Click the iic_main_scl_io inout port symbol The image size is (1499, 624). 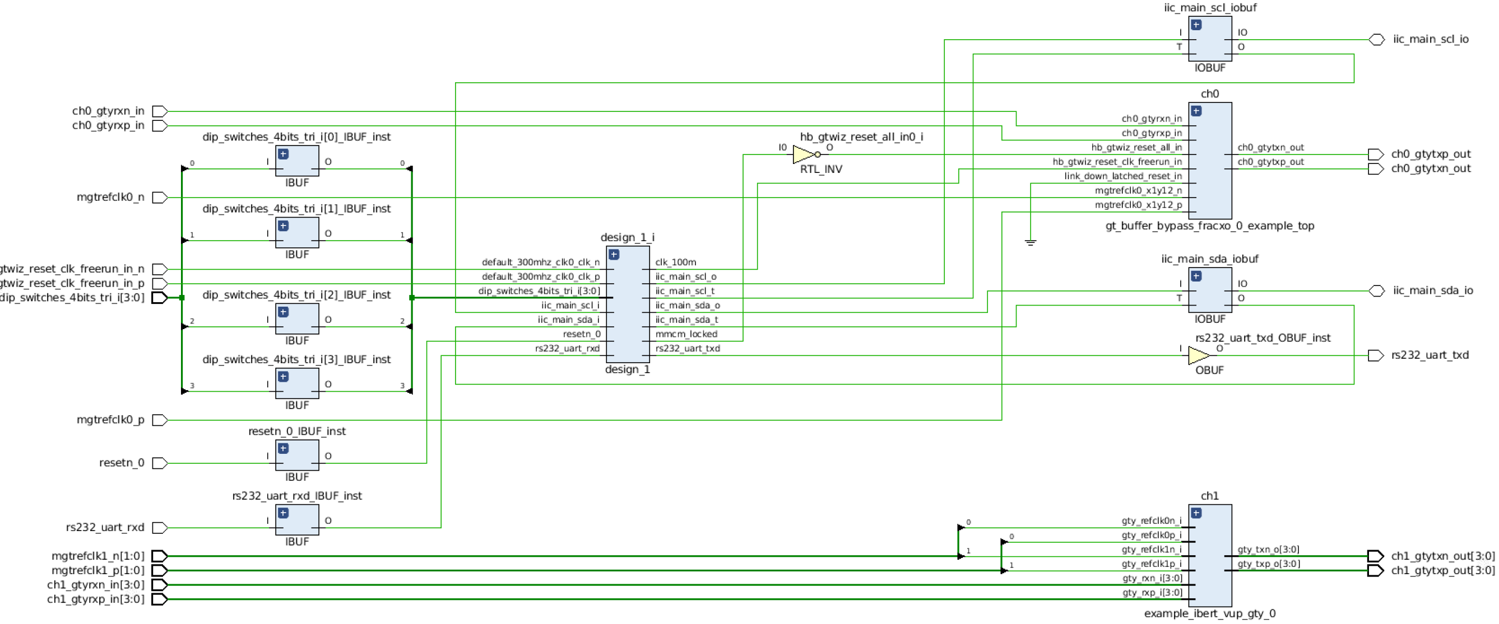tap(1376, 40)
